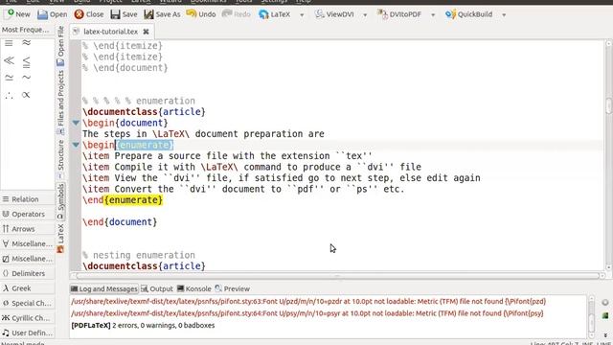This screenshot has height=345, width=613.
Task: Open the Preview tab
Action: pyautogui.click(x=232, y=288)
